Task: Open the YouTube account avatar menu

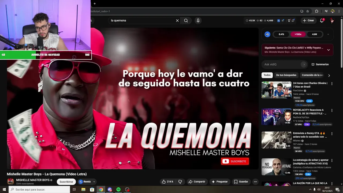Action: pos(332,21)
